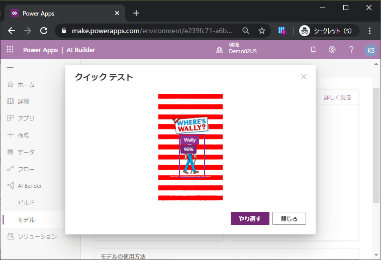This screenshot has width=381, height=260.
Task: Click the scrollbar down arrow
Action: tap(376, 255)
